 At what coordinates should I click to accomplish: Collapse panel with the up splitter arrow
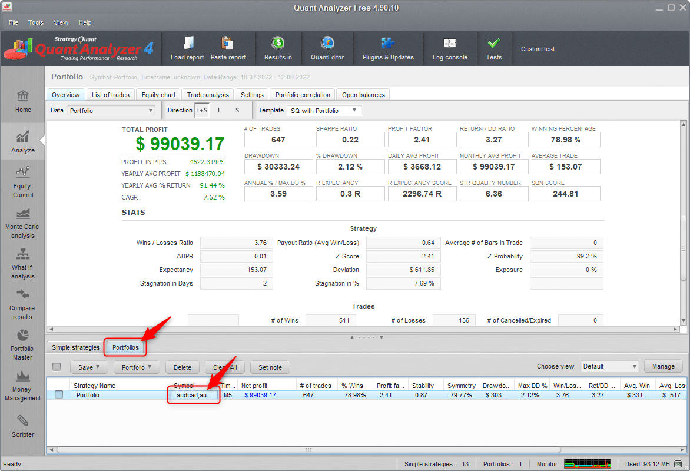tap(351, 337)
